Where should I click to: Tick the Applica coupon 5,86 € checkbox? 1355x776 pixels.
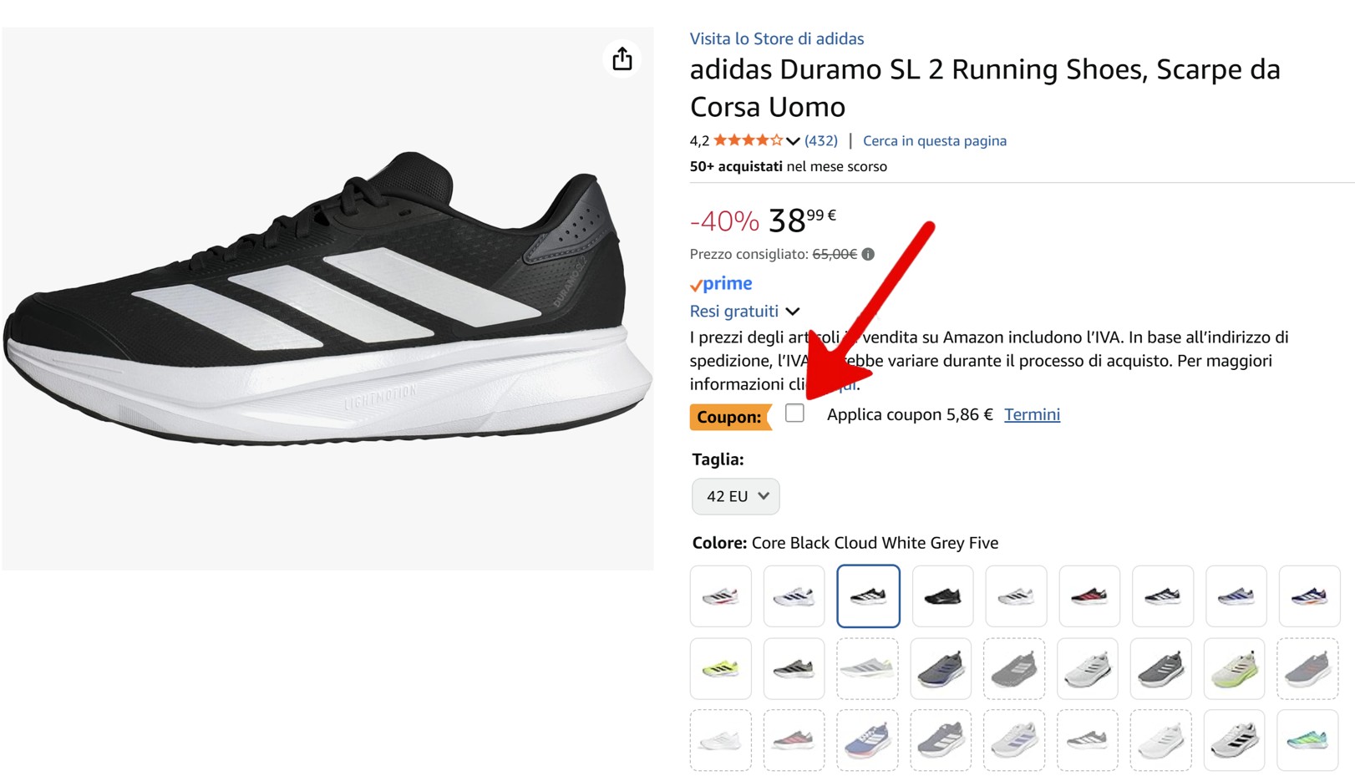click(794, 413)
